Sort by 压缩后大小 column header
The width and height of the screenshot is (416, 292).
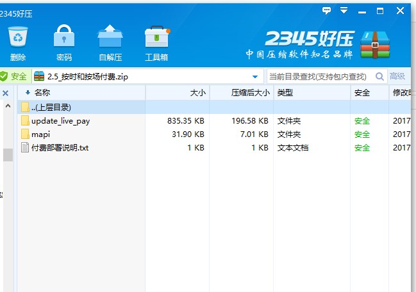(x=242, y=93)
